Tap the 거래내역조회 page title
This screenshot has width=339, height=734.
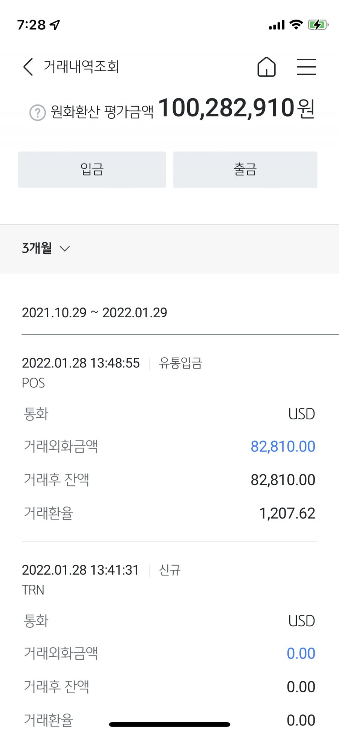[81, 67]
